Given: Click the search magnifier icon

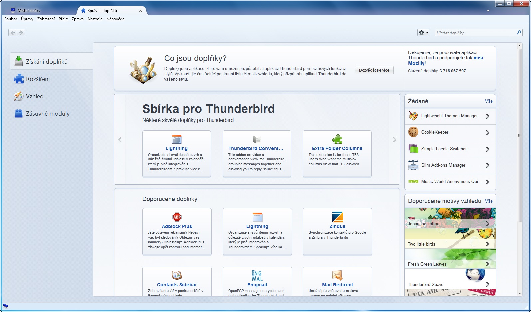Looking at the screenshot, I should pyautogui.click(x=519, y=33).
